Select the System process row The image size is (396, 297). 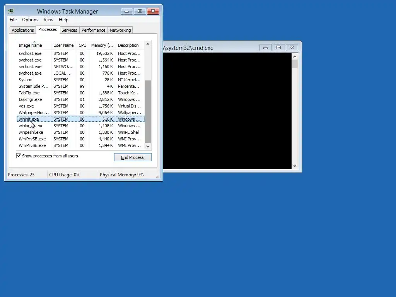tap(80, 80)
